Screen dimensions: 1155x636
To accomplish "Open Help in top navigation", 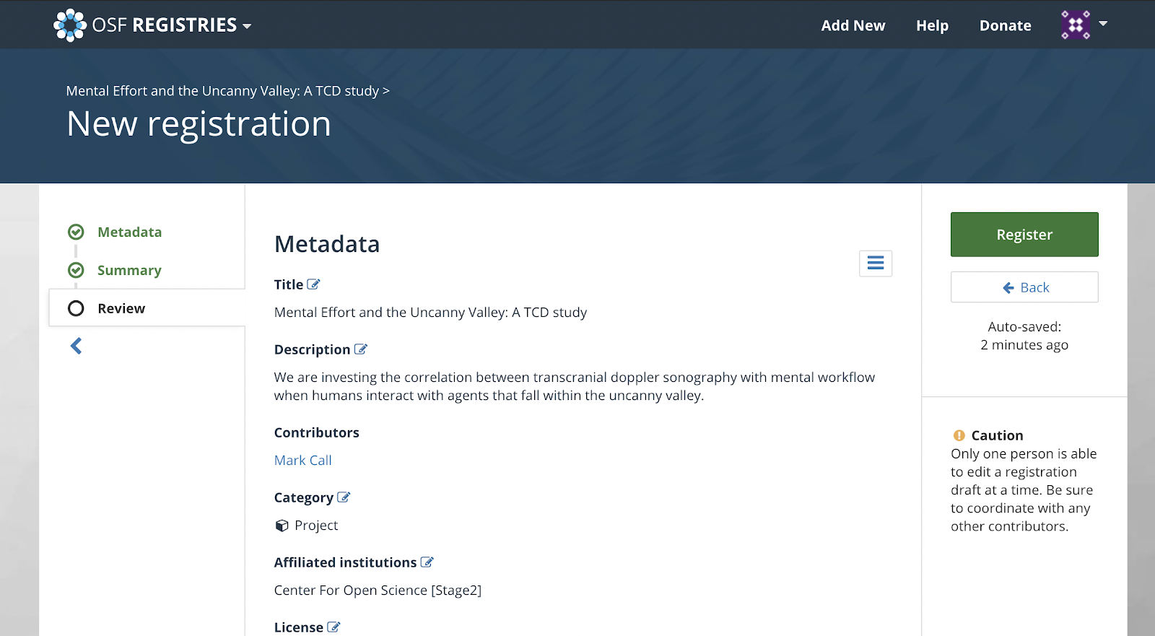I will point(933,25).
